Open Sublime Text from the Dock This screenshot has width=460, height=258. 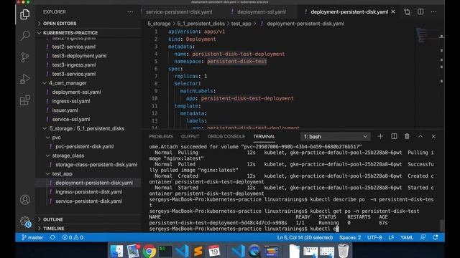coord(198,251)
